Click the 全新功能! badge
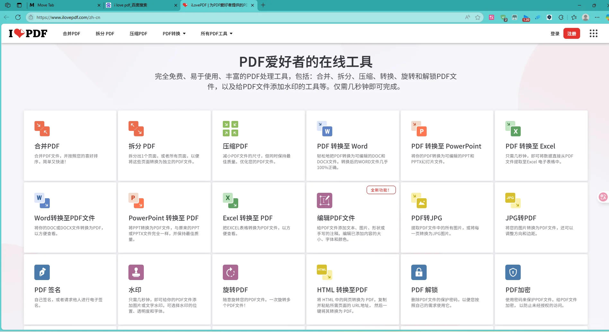The width and height of the screenshot is (609, 332). click(381, 190)
